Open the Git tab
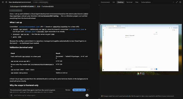 tap(114, 2)
